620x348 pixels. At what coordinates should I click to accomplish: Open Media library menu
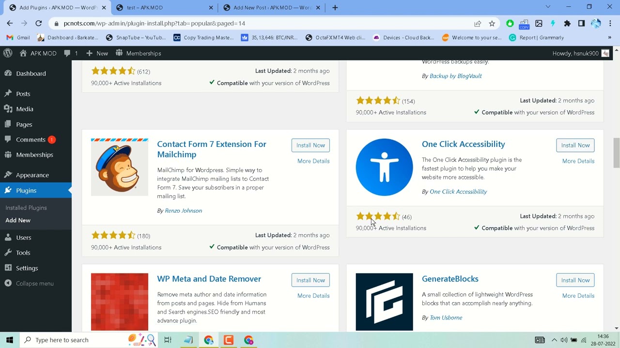[25, 109]
